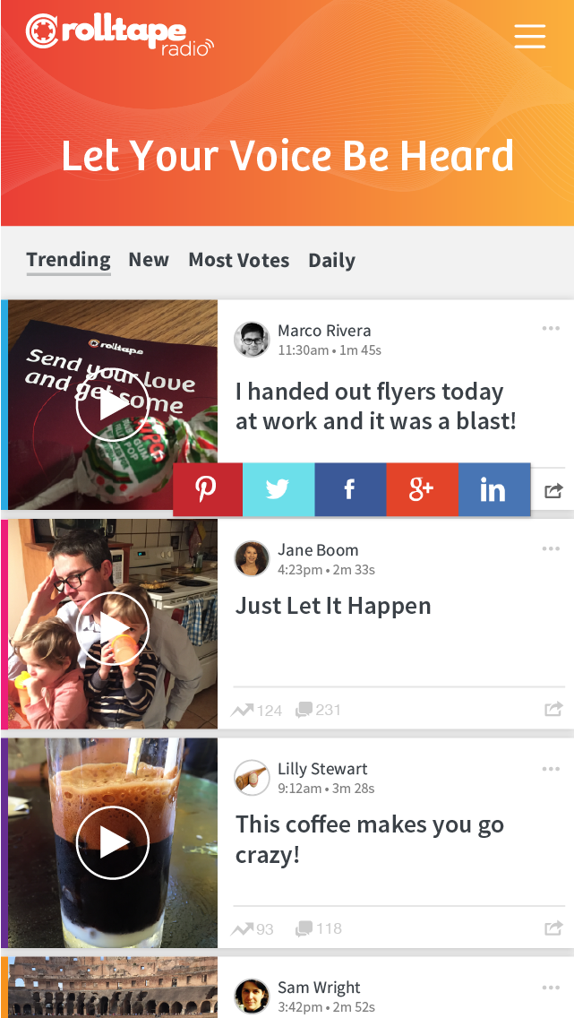
Task: Select the Daily tab
Action: click(x=331, y=261)
